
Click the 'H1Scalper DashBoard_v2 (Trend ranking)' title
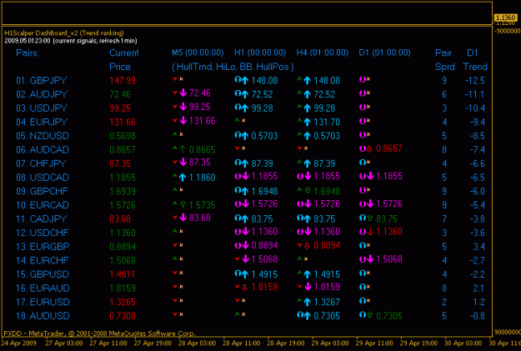64,33
